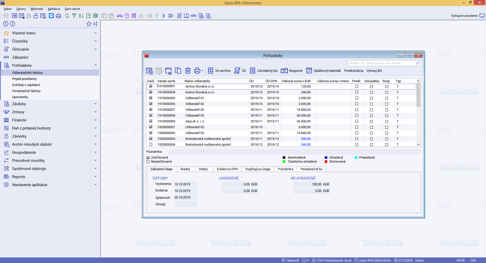Switch to the Evidencia DPH tab
This screenshot has width=486, height=263.
click(x=227, y=169)
